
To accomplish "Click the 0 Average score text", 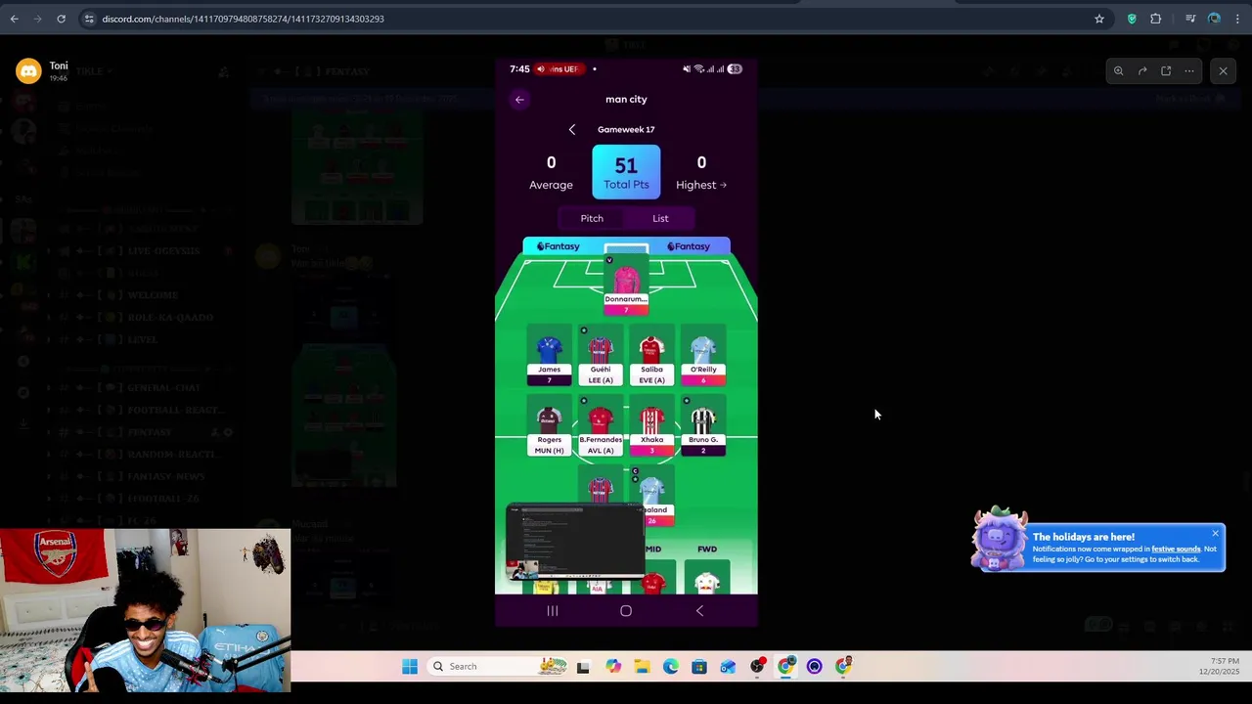I will coord(551,172).
